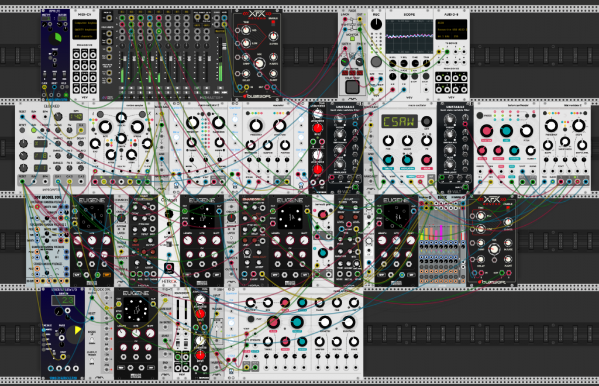Flip the MODE up/down switch on Clock Div.
Image resolution: width=599 pixels, height=386 pixels.
[x=92, y=338]
